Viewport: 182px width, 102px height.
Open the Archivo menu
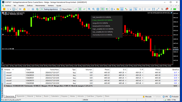(8, 6)
